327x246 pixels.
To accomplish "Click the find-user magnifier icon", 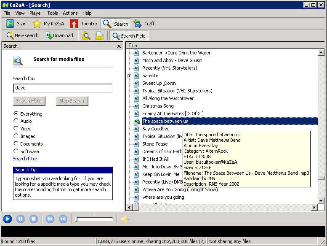I will tap(86, 35).
